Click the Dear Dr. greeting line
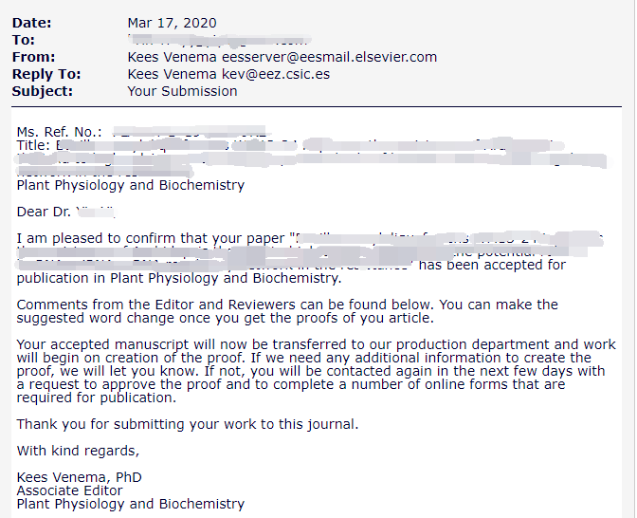The width and height of the screenshot is (637, 518). pyautogui.click(x=65, y=212)
